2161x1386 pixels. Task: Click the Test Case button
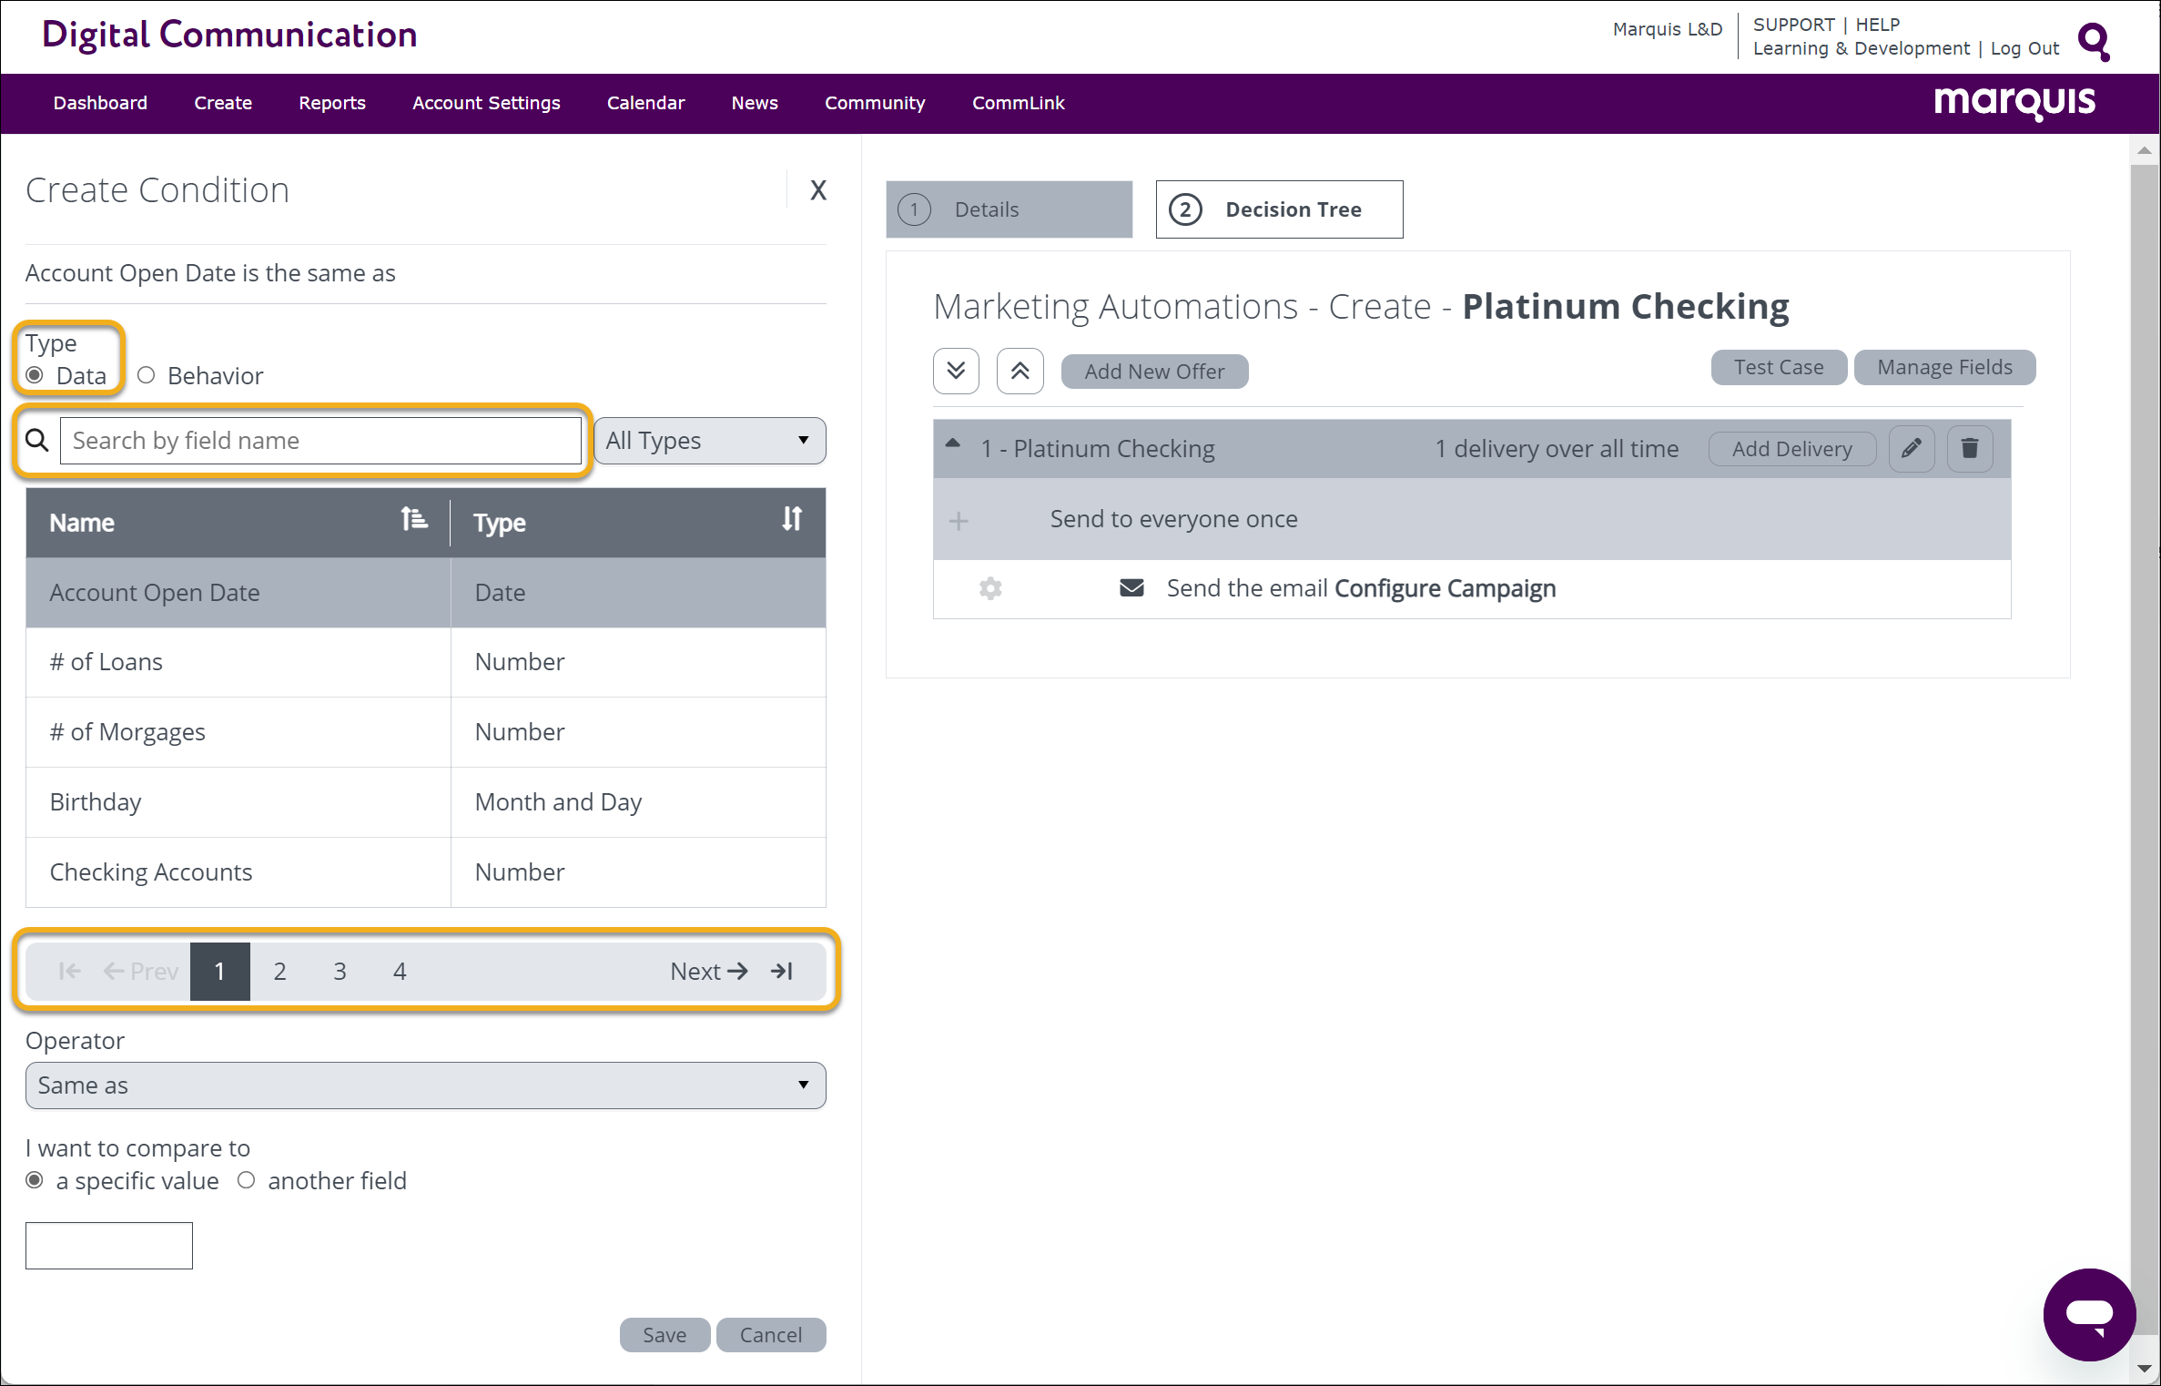click(x=1779, y=367)
